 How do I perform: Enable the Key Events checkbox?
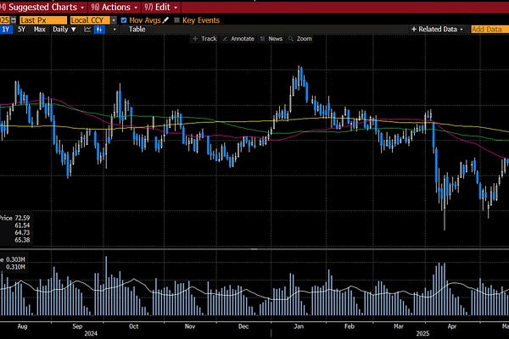(176, 20)
